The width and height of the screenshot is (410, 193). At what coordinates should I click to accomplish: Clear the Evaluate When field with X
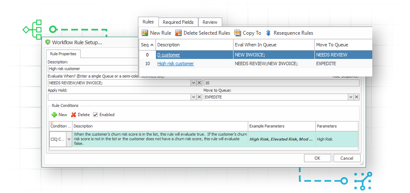pyautogui.click(x=199, y=83)
